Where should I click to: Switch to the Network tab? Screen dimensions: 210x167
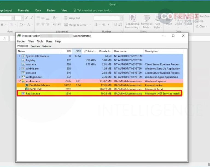point(47,46)
